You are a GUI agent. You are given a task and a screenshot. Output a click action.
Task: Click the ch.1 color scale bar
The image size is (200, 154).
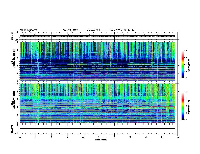click(183, 64)
